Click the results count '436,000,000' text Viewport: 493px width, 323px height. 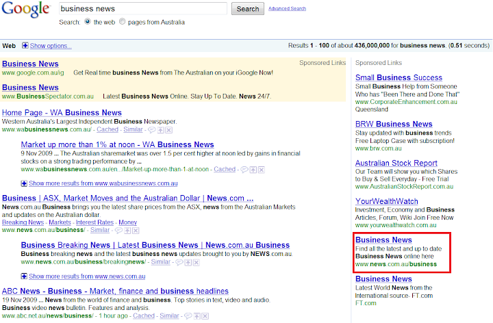[372, 46]
